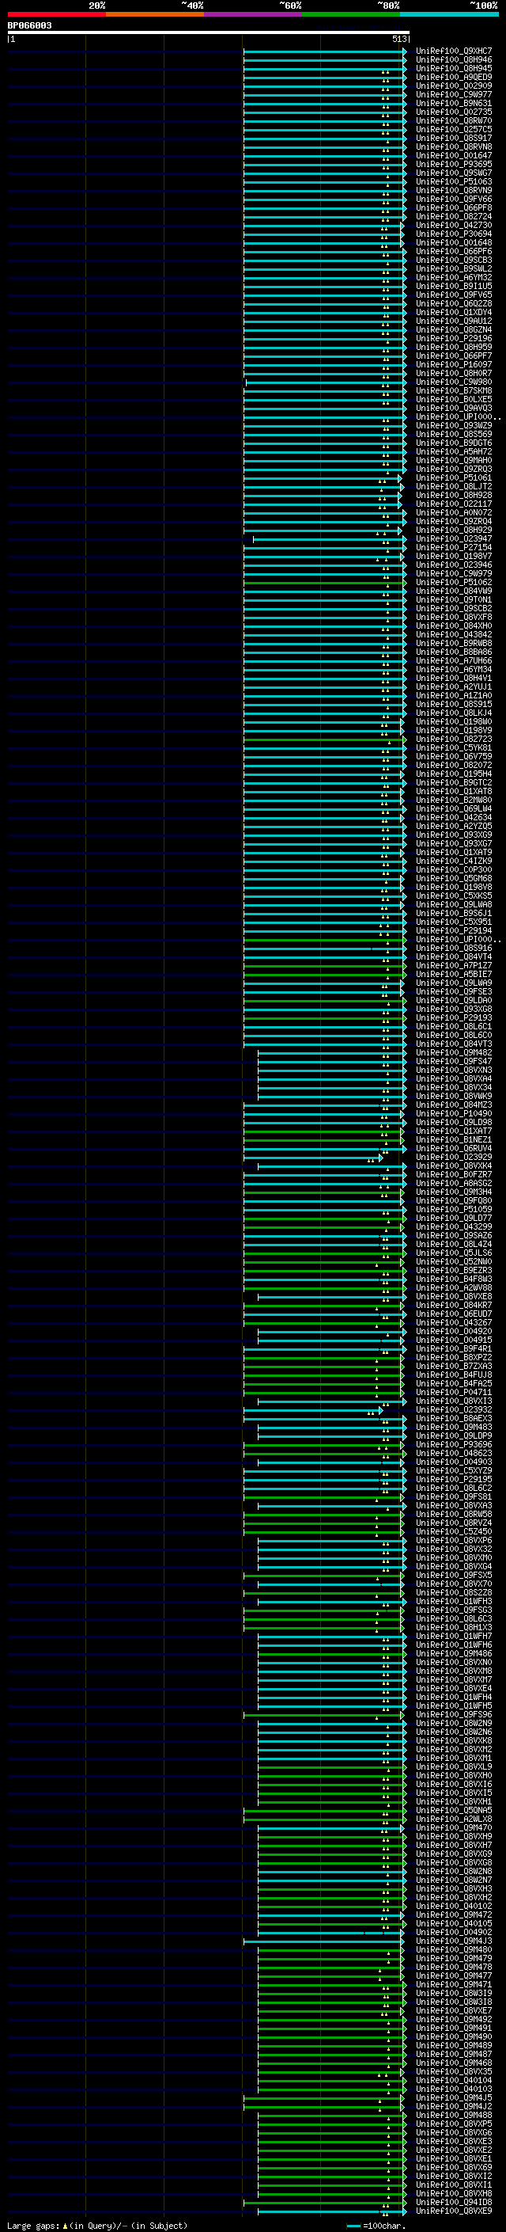Select UniRef100_Q43299 identifier
Viewport: 506px width, 2232px height.
point(454,1227)
